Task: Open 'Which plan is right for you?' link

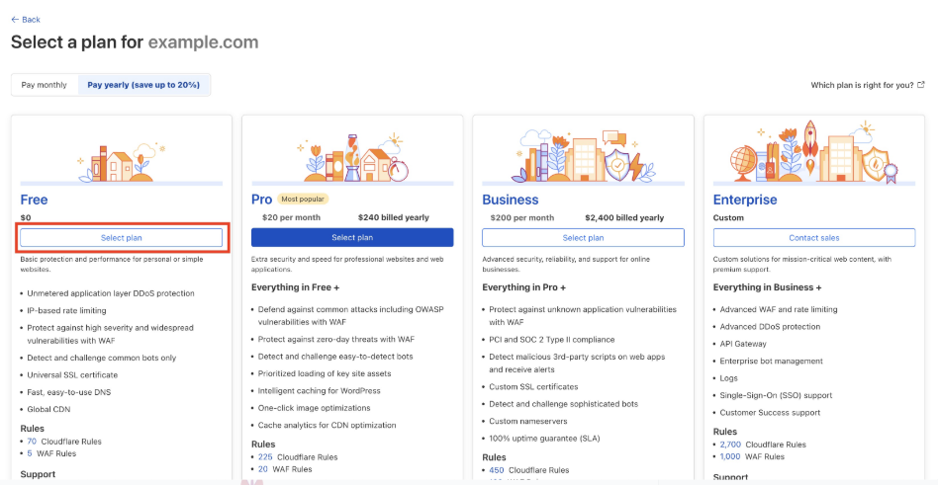Action: tap(862, 85)
